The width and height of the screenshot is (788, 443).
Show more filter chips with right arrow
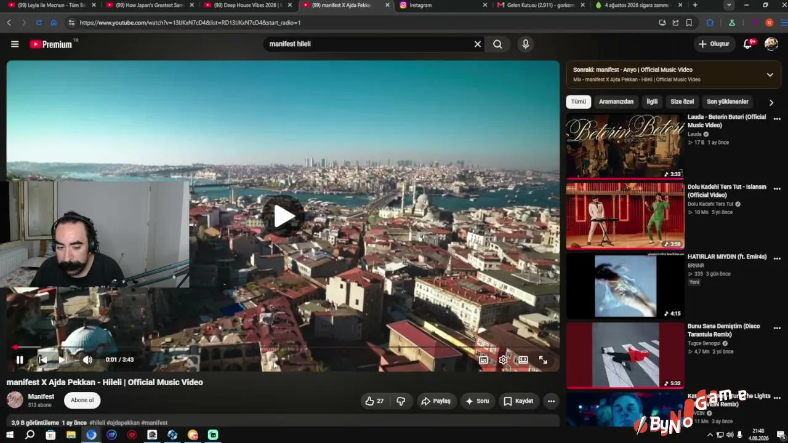click(771, 103)
